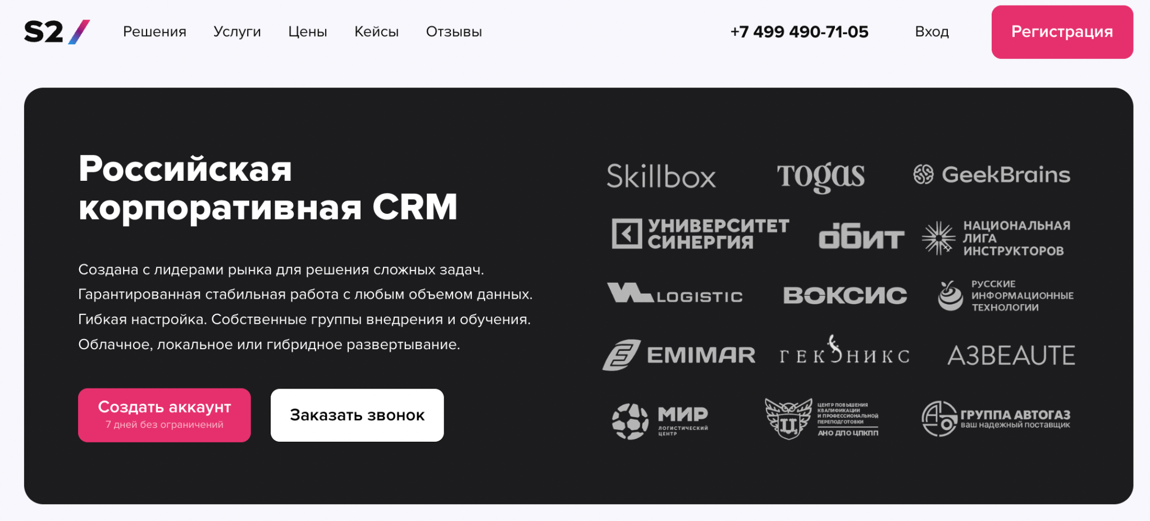Open the Услуги menu item
Viewport: 1150px width, 521px height.
[237, 32]
